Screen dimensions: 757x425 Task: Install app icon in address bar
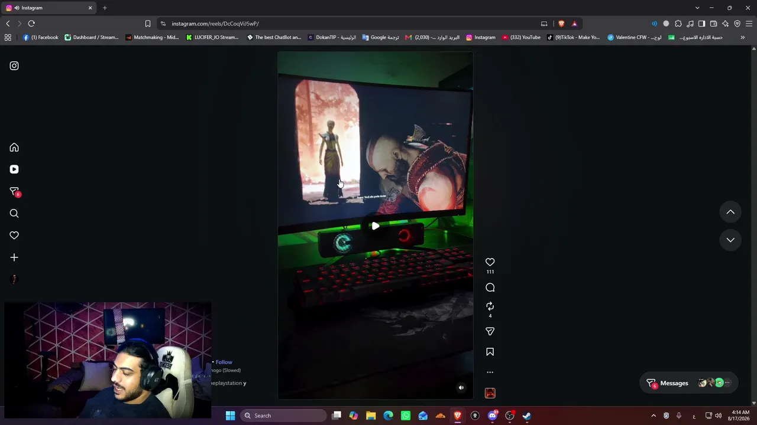click(544, 24)
